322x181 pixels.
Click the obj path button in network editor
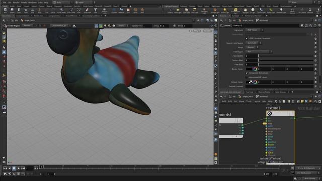click(232, 96)
